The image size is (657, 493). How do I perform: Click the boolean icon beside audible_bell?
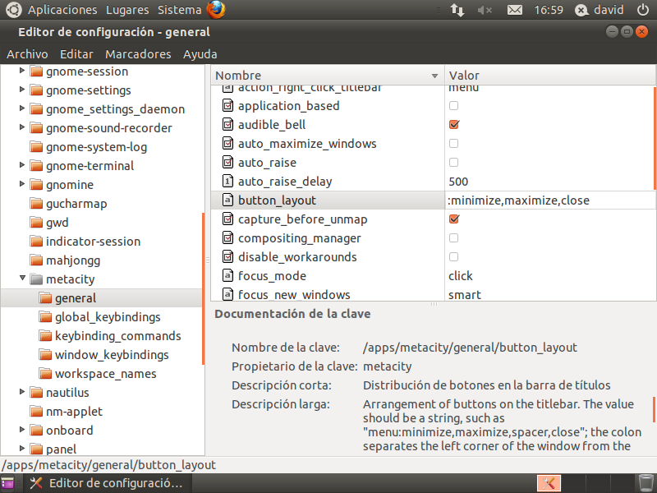227,125
